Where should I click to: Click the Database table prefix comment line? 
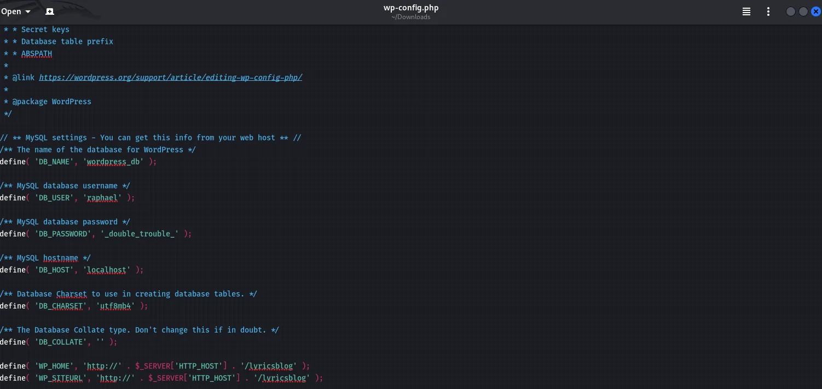[x=59, y=42]
